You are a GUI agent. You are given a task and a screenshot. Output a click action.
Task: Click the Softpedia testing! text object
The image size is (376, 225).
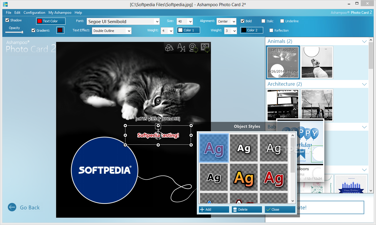pyautogui.click(x=158, y=135)
